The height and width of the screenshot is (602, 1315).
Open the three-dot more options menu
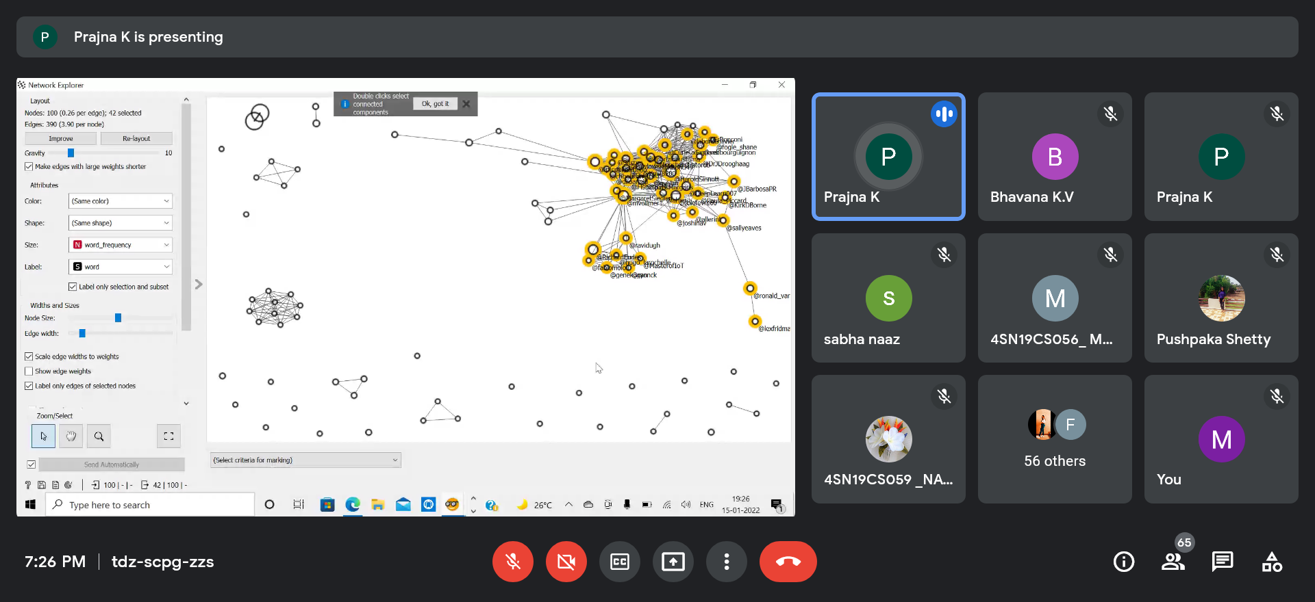pyautogui.click(x=726, y=562)
